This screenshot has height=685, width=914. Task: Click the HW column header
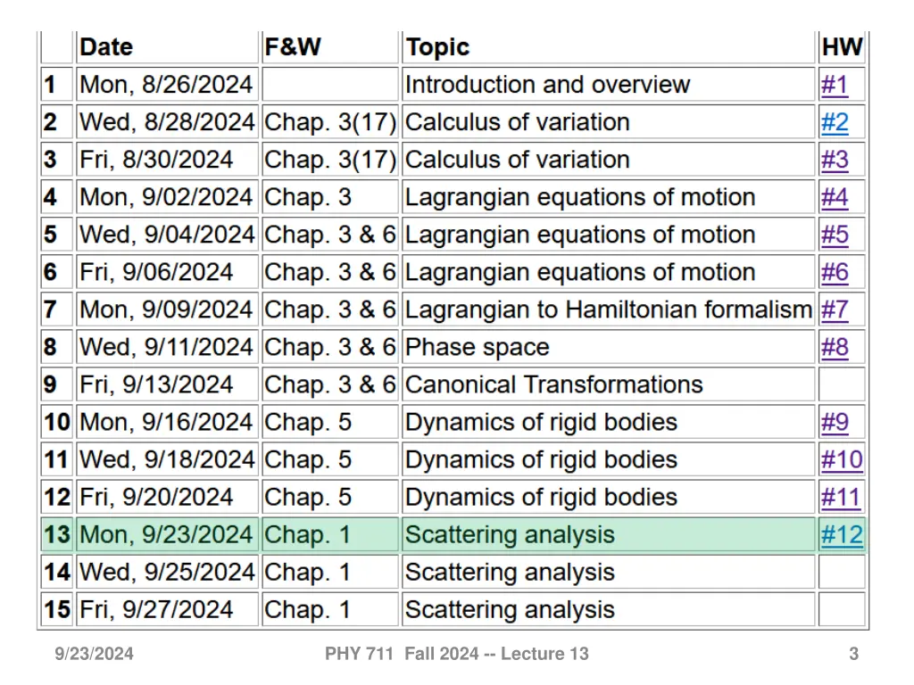tap(842, 47)
